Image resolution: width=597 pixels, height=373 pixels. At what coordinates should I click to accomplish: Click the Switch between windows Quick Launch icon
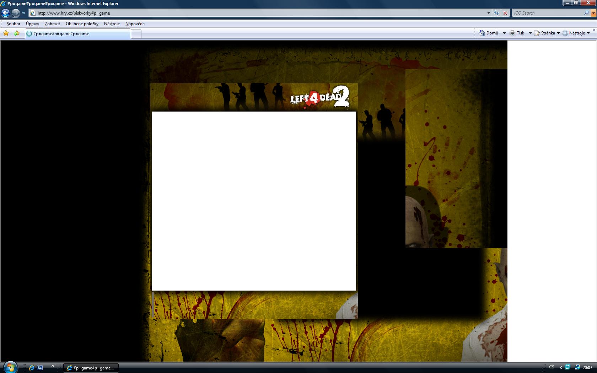[x=40, y=368]
